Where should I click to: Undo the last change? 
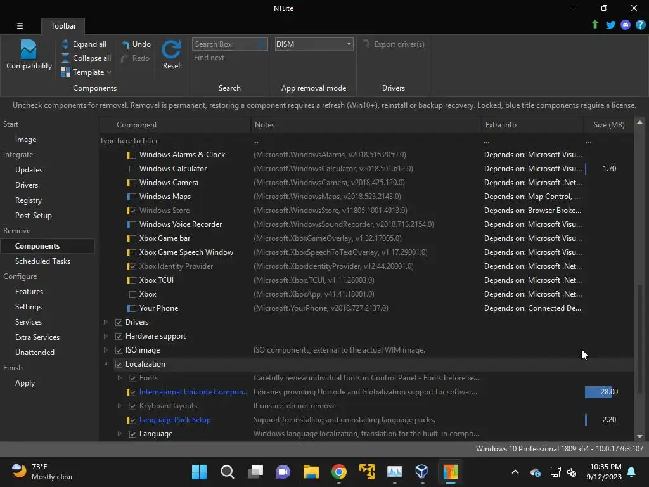click(x=136, y=44)
